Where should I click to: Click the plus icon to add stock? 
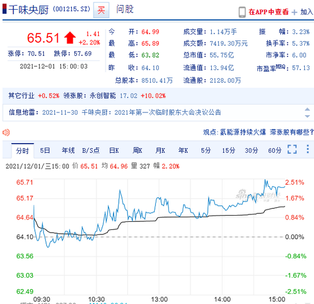(295, 13)
